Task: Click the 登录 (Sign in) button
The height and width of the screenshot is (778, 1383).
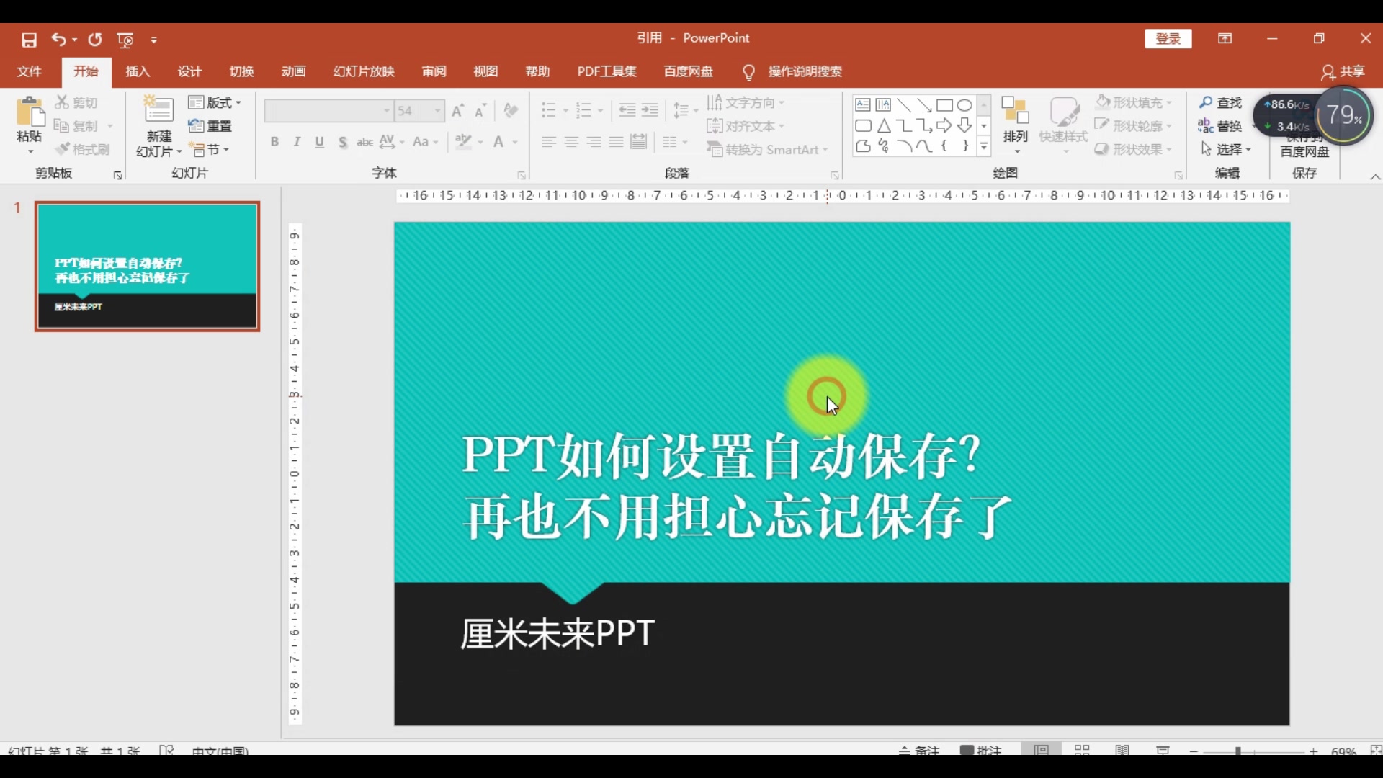Action: click(1167, 39)
